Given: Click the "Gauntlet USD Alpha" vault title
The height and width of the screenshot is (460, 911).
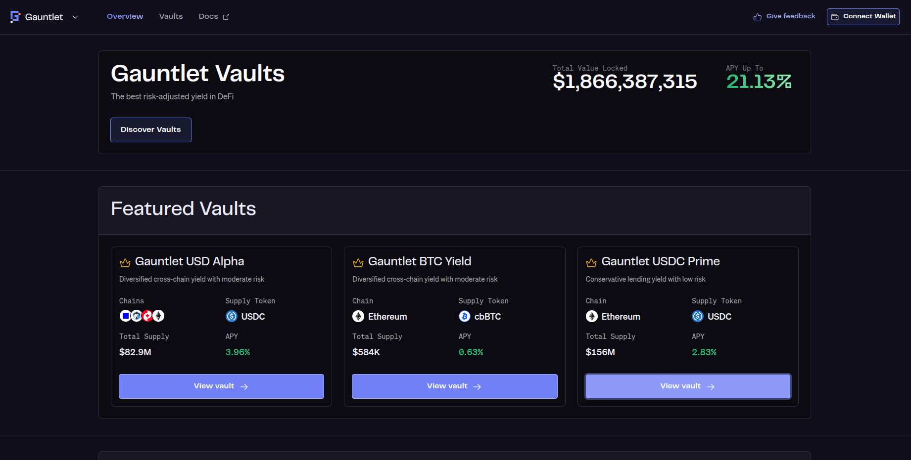Looking at the screenshot, I should [x=190, y=261].
